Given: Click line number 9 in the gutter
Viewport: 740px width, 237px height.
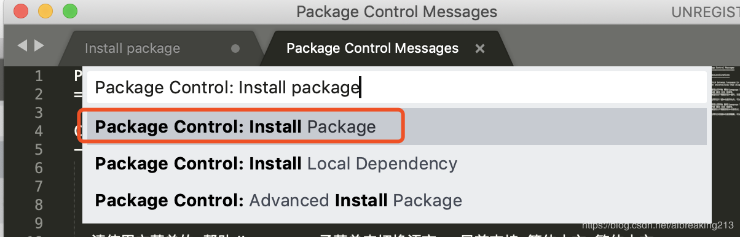Looking at the screenshot, I should (39, 223).
